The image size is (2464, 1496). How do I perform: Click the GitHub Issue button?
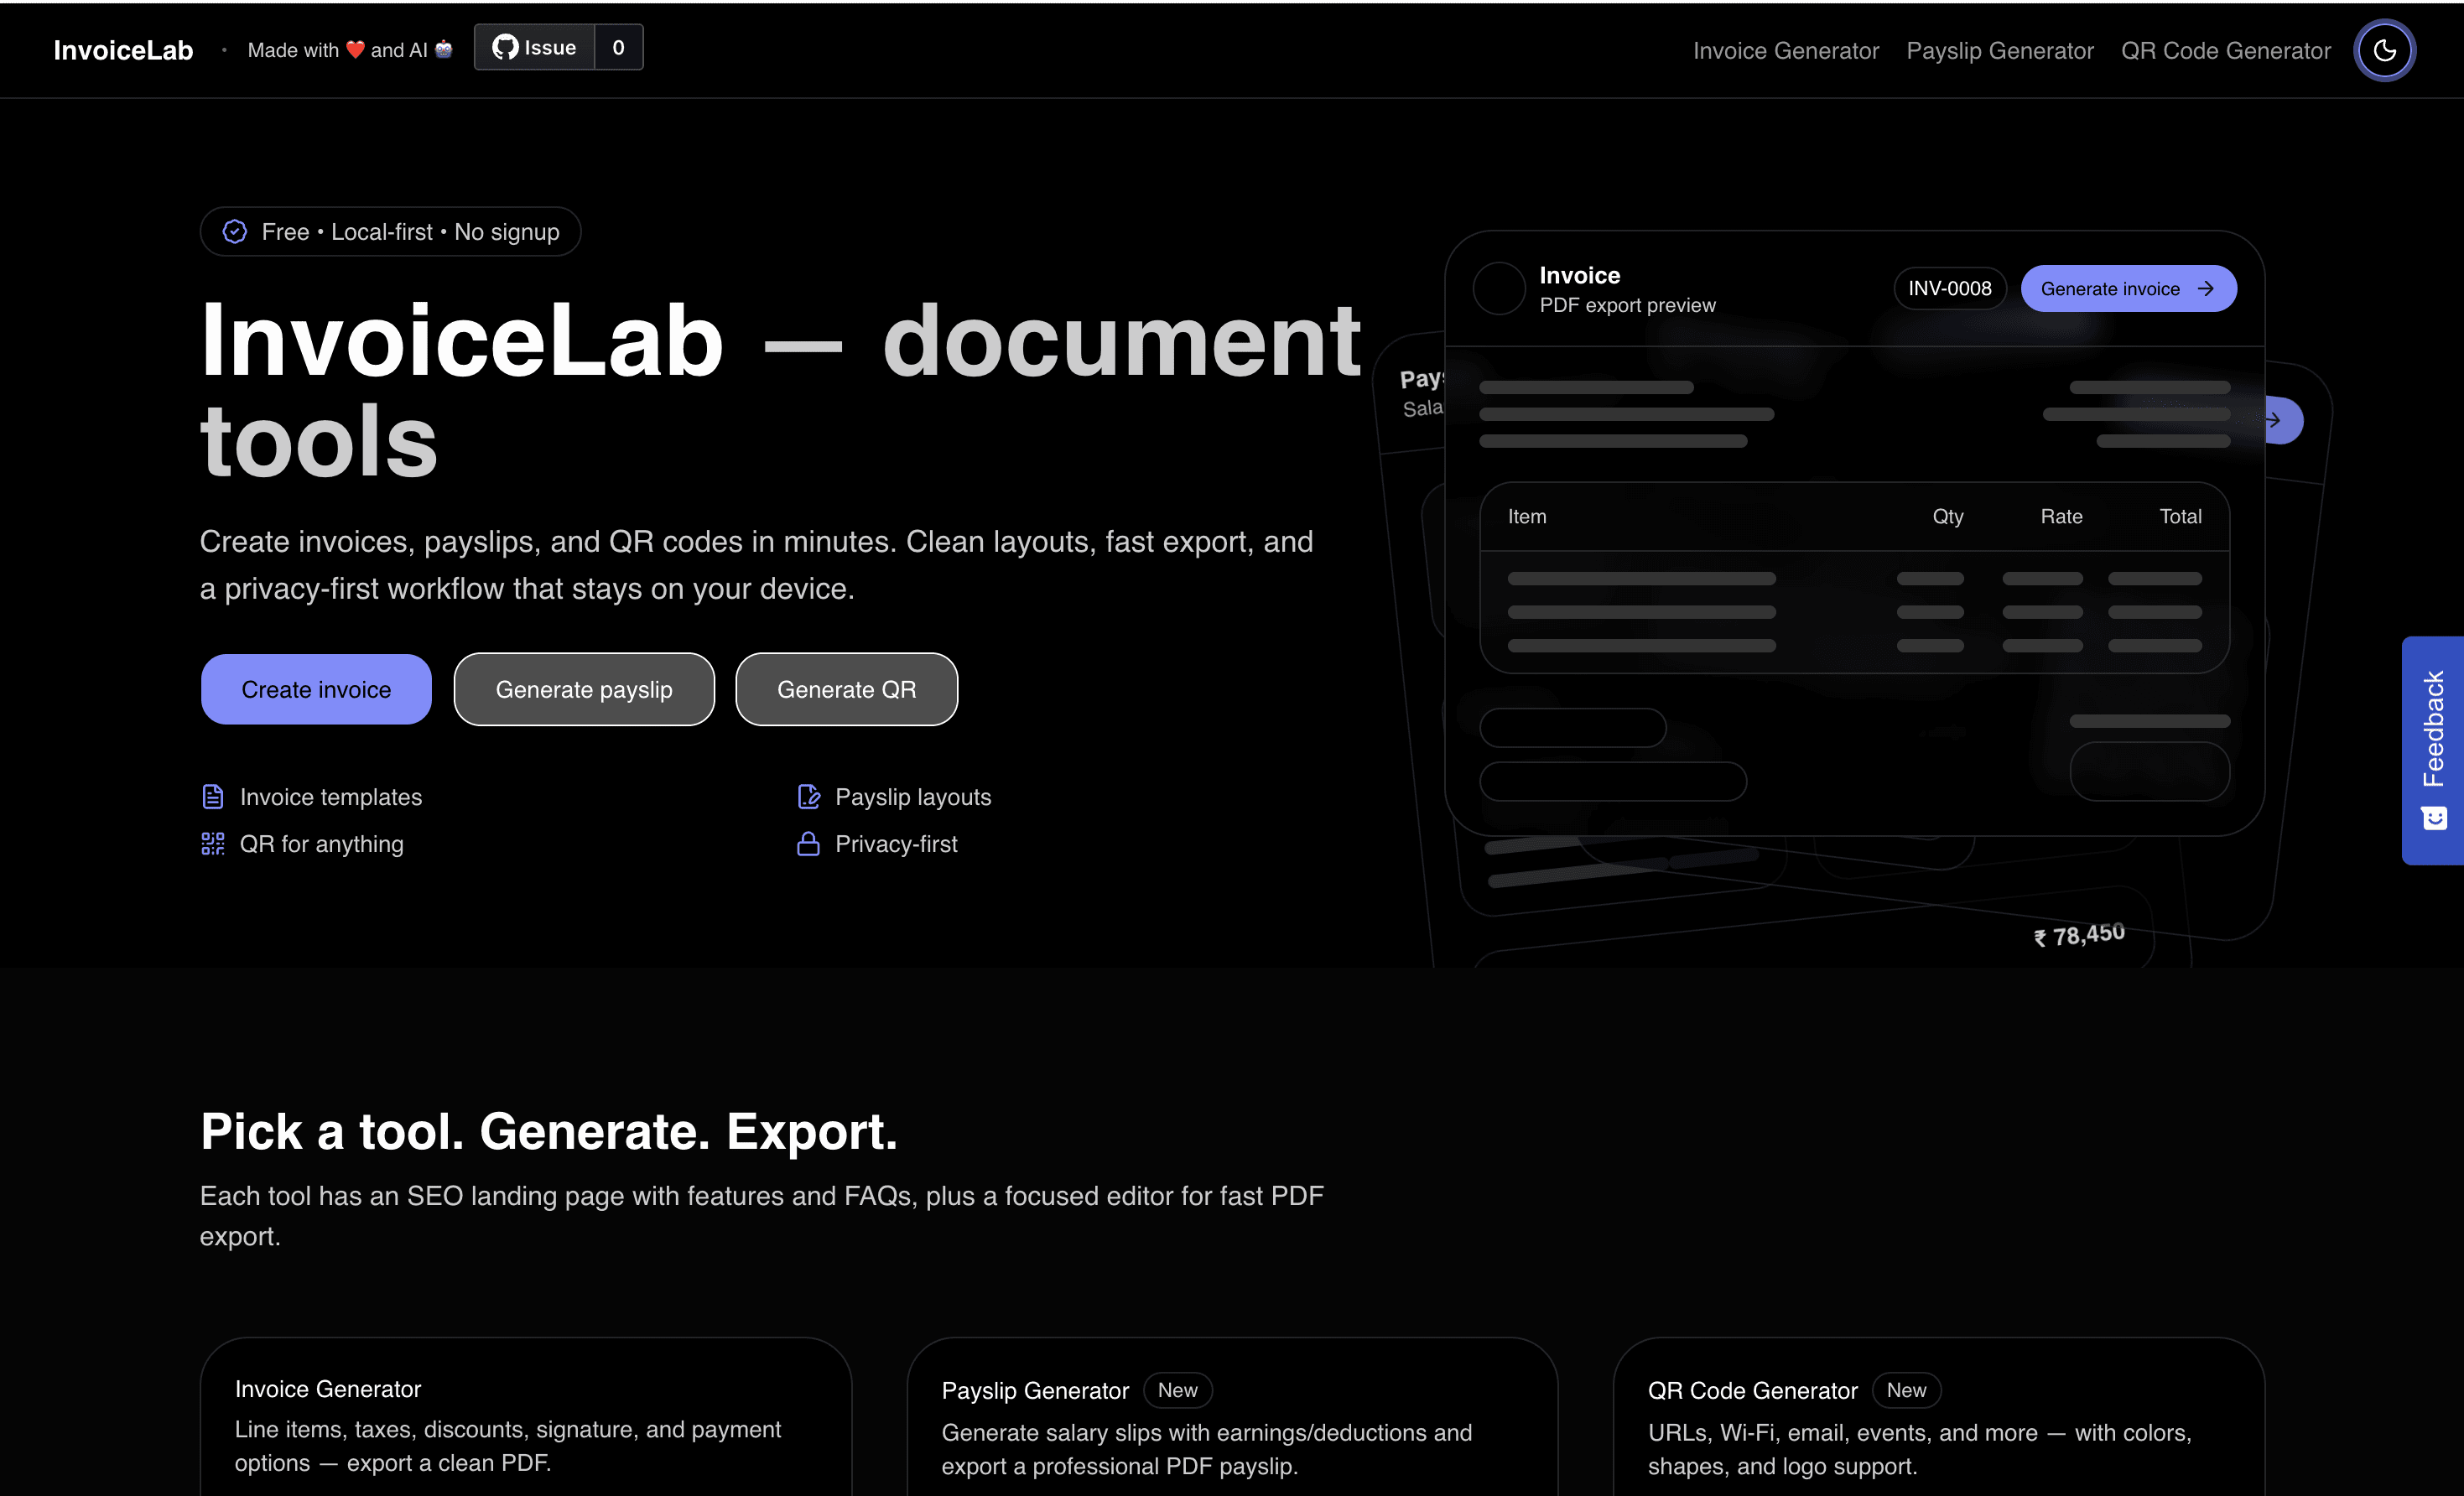click(x=534, y=47)
